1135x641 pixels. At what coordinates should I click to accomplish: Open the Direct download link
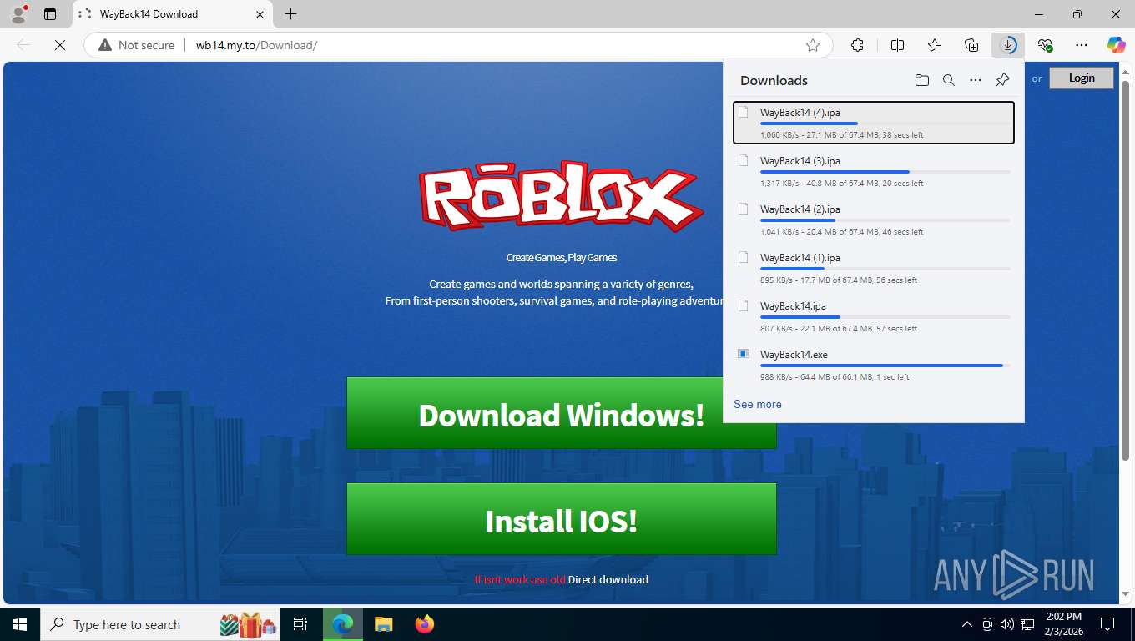coord(608,579)
